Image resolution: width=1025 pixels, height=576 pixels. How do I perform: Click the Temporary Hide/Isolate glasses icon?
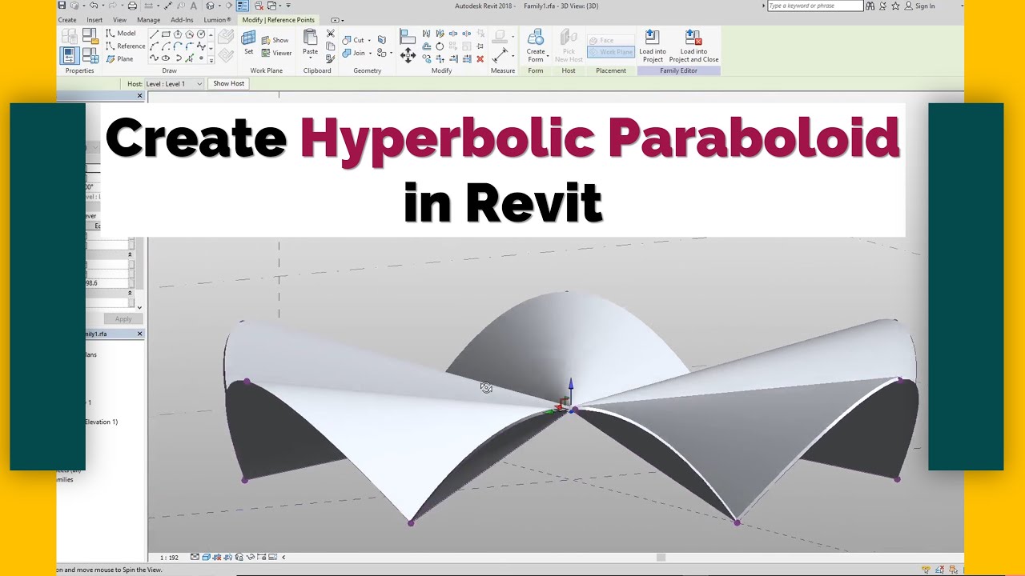[x=251, y=557]
